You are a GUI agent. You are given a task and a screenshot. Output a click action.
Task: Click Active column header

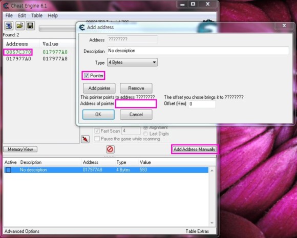pos(11,162)
